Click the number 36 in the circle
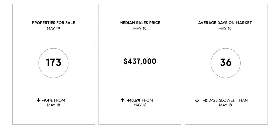 (226, 62)
